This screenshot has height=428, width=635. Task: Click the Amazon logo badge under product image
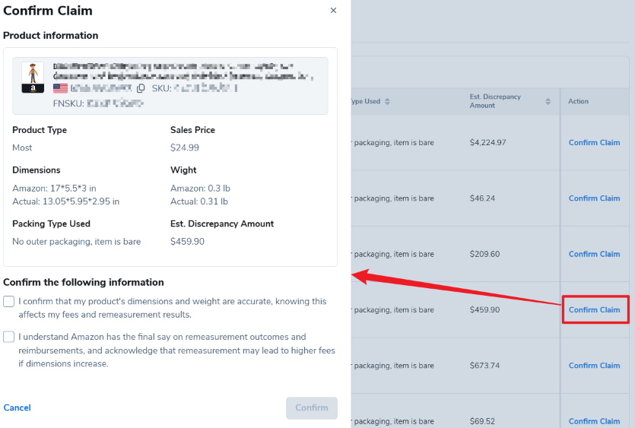click(33, 88)
